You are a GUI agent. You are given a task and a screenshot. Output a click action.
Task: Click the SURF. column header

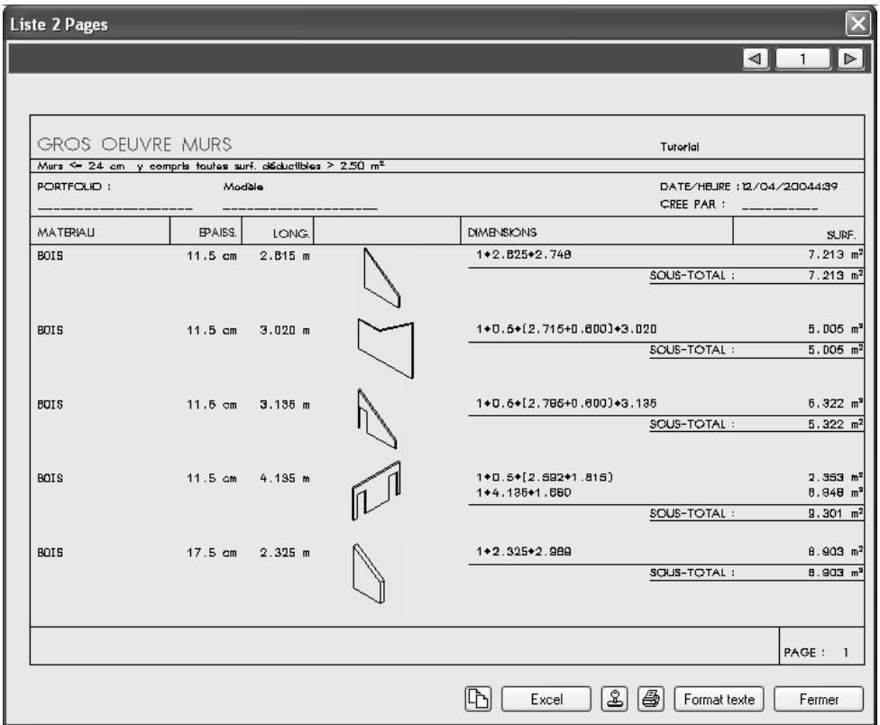click(840, 234)
